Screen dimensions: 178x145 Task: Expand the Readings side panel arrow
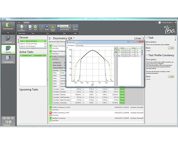(x=142, y=48)
